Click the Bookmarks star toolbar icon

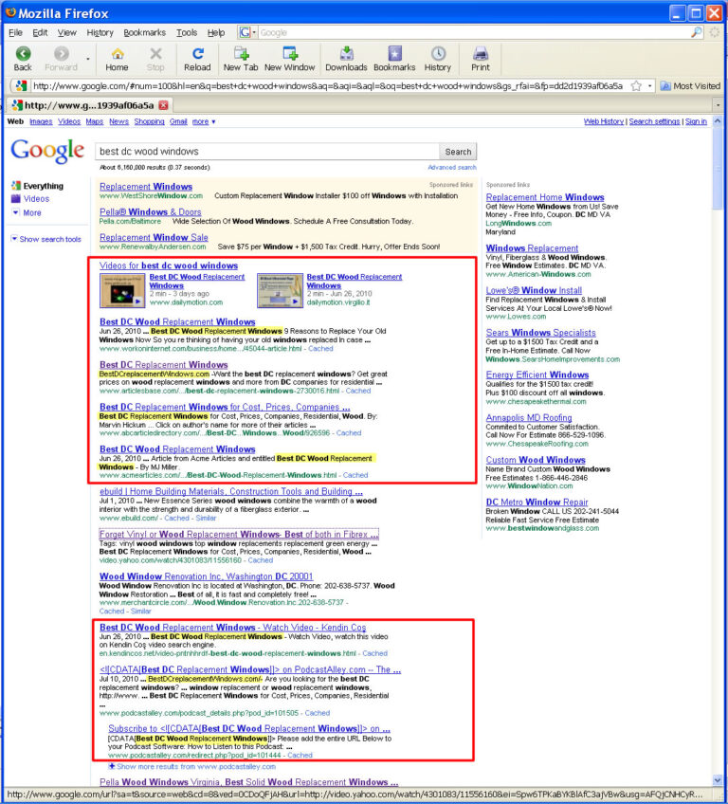tap(394, 54)
